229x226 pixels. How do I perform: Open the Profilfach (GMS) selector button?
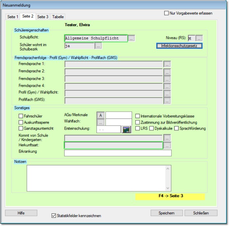click(167, 101)
